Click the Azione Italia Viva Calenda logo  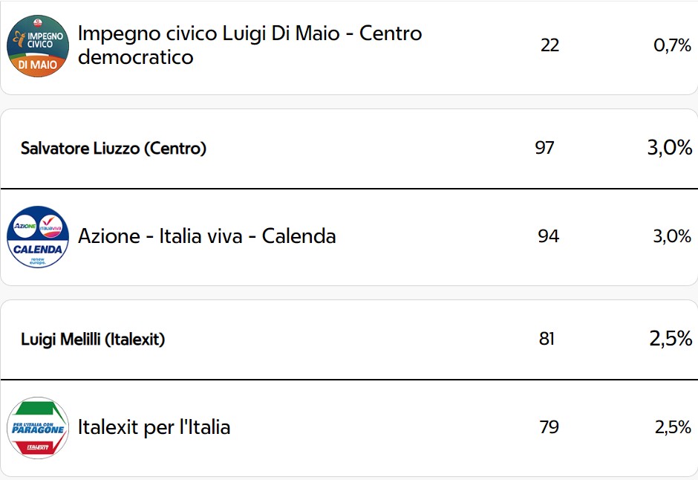[x=38, y=236]
